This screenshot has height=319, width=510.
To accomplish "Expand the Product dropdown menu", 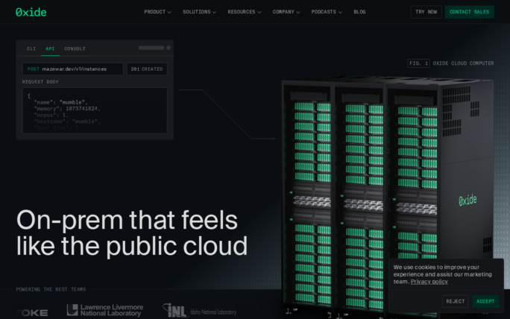I will click(x=157, y=12).
